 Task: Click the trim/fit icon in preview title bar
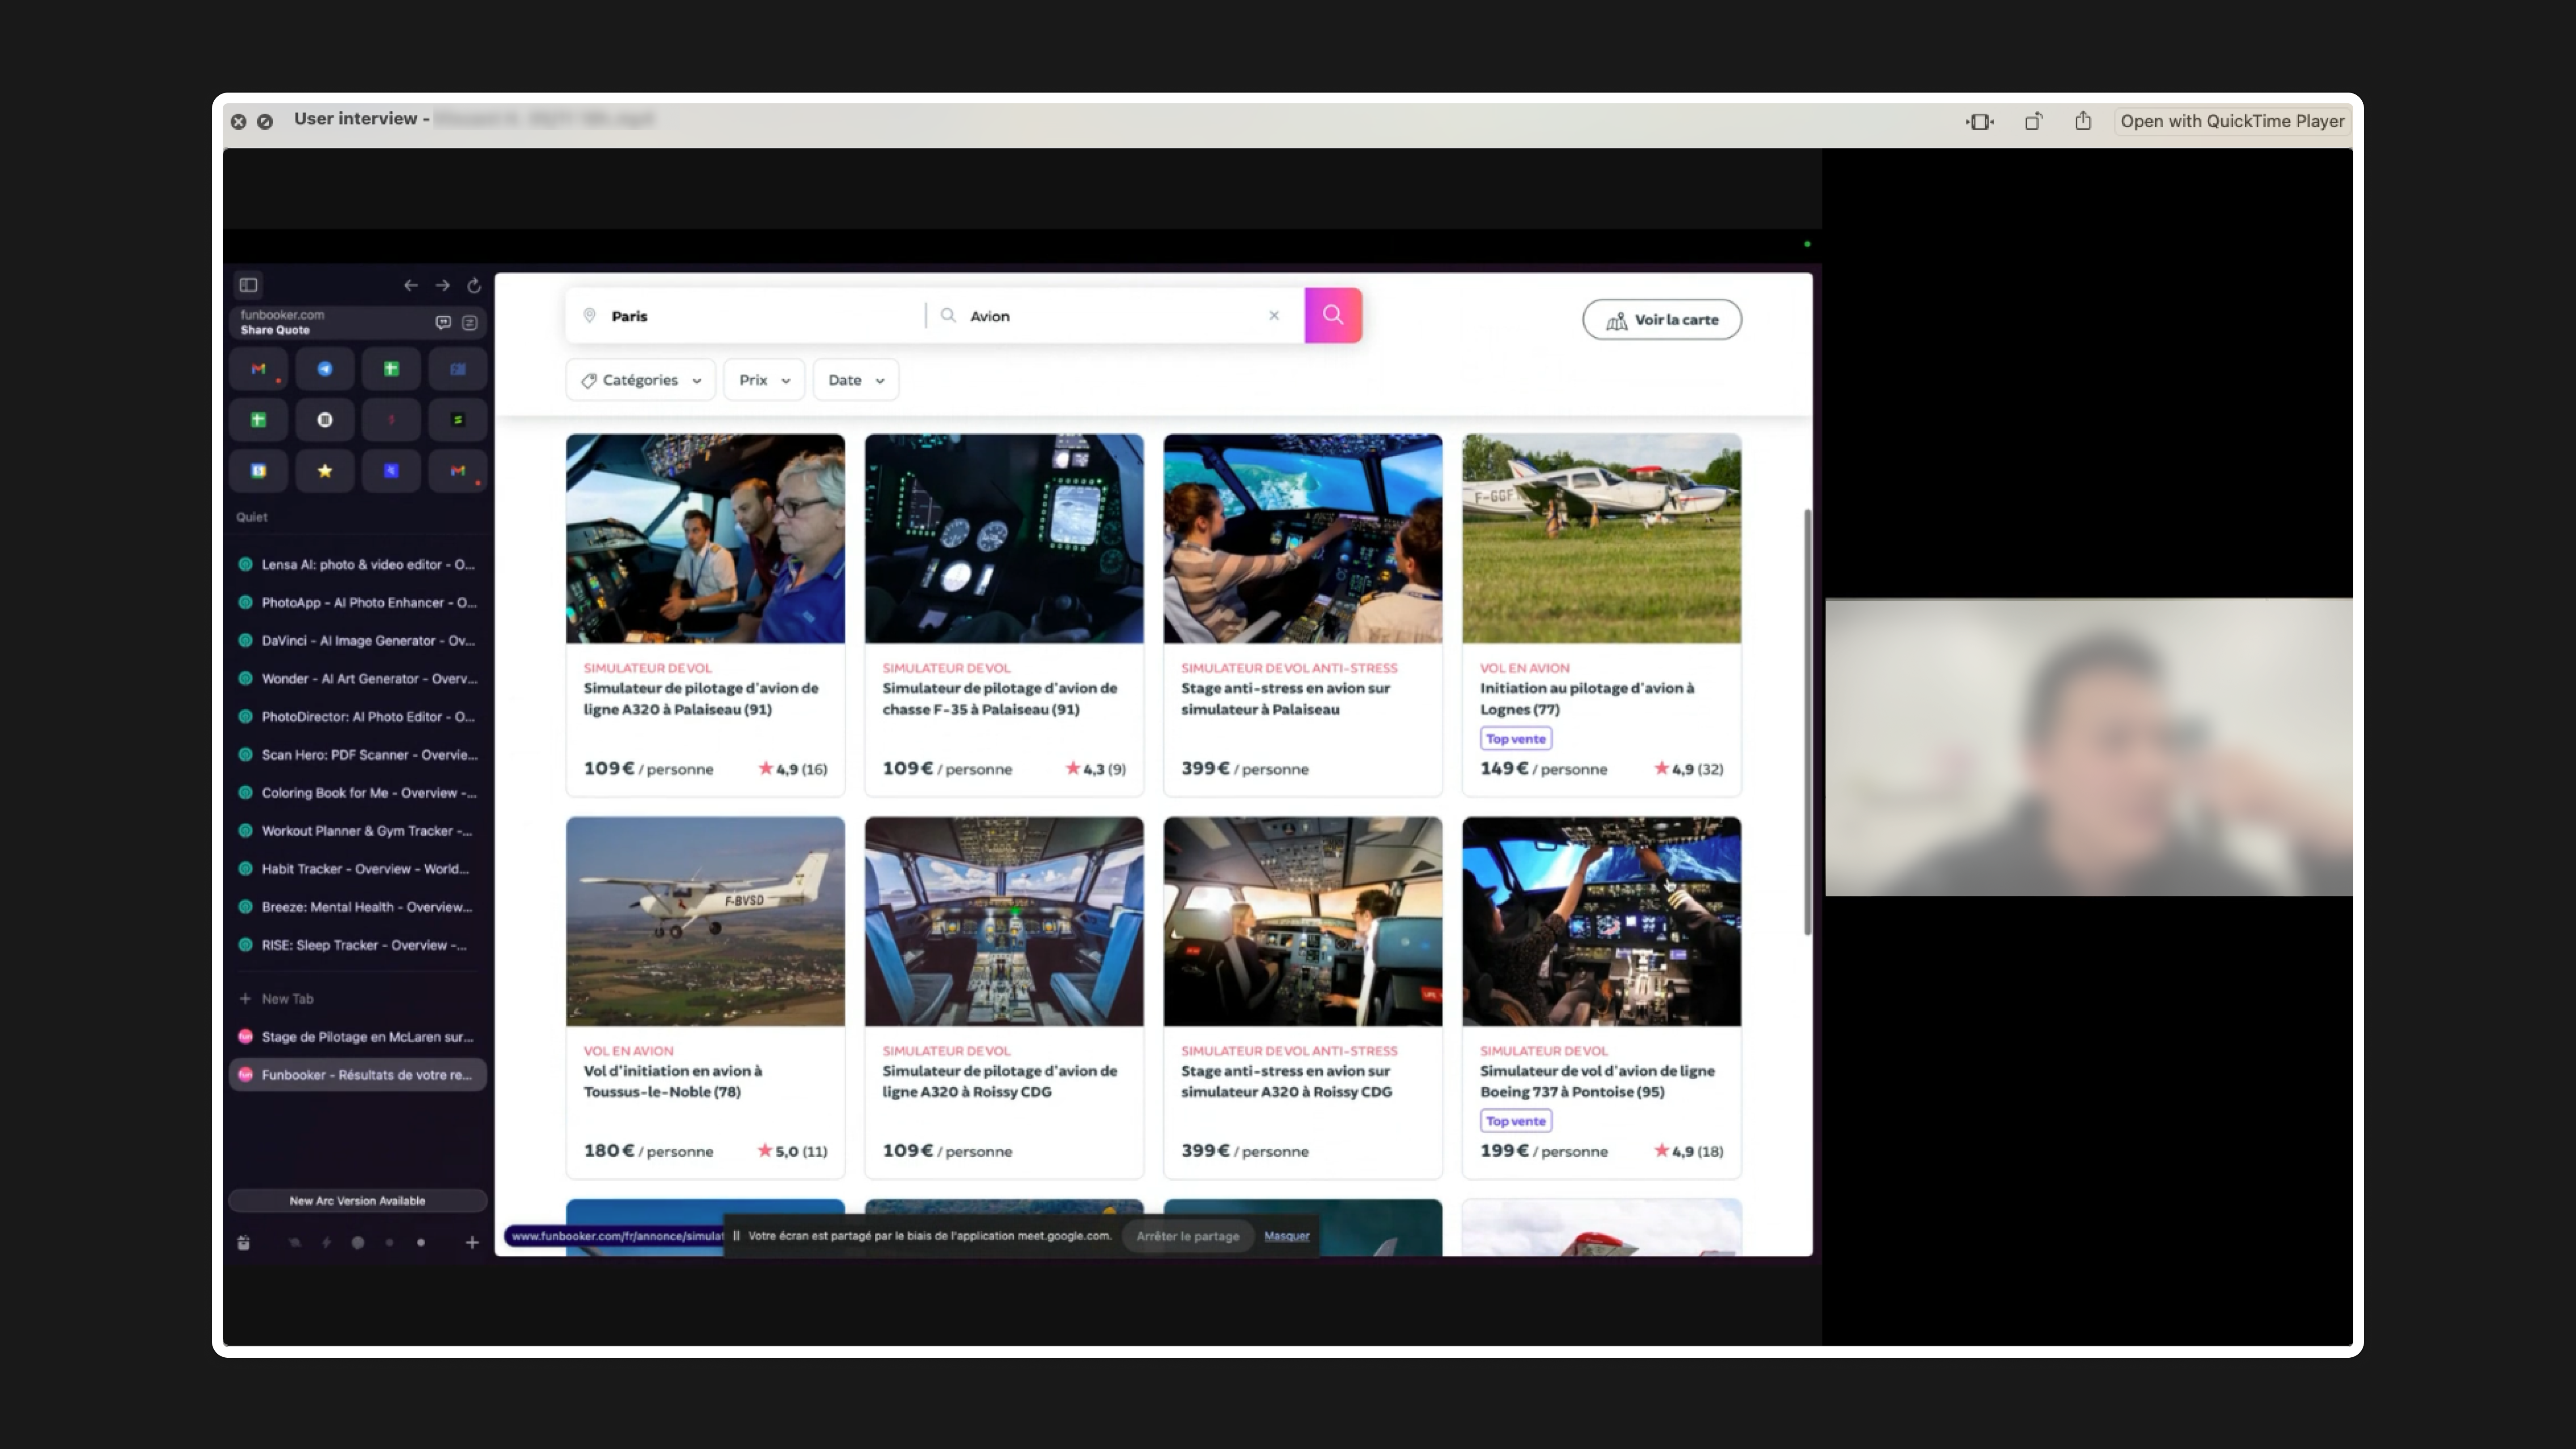(x=1980, y=121)
